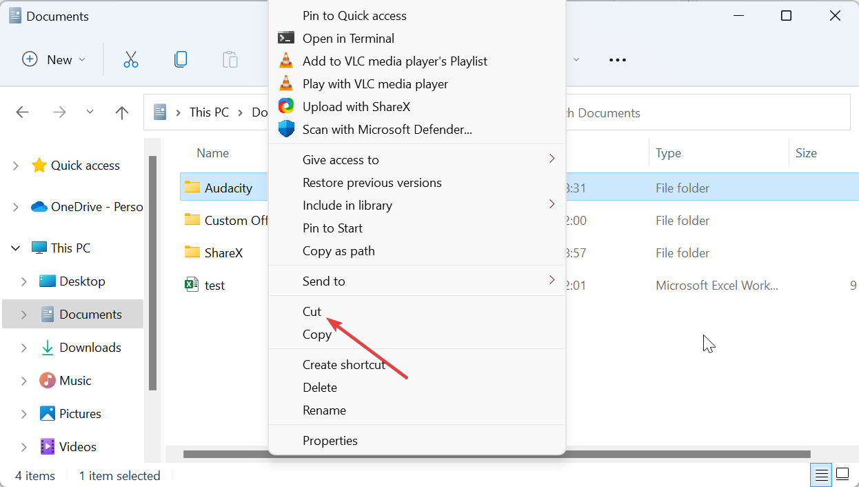Click the up arrow to go up one level
859x487 pixels.
click(121, 112)
